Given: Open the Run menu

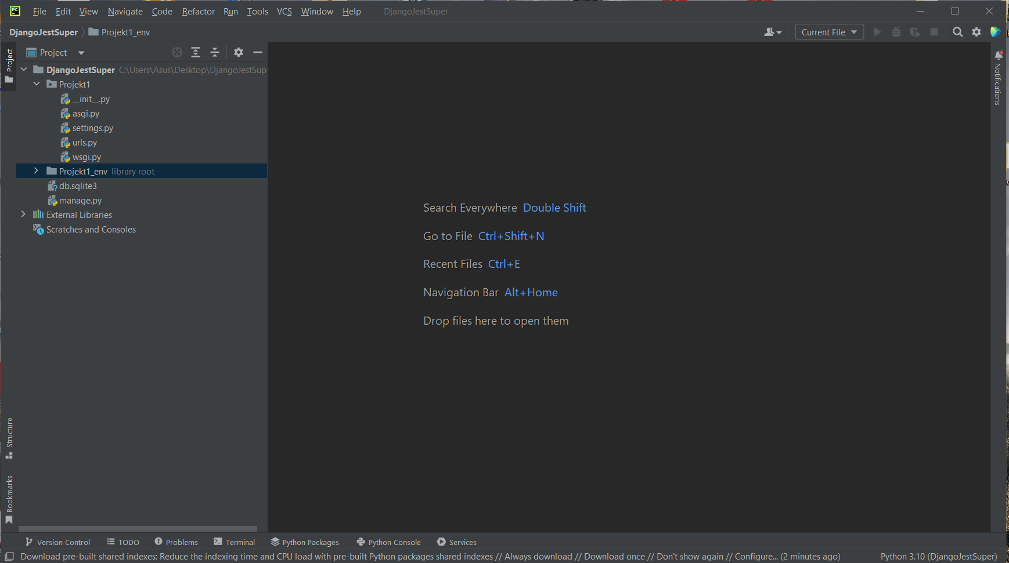Looking at the screenshot, I should (x=230, y=11).
